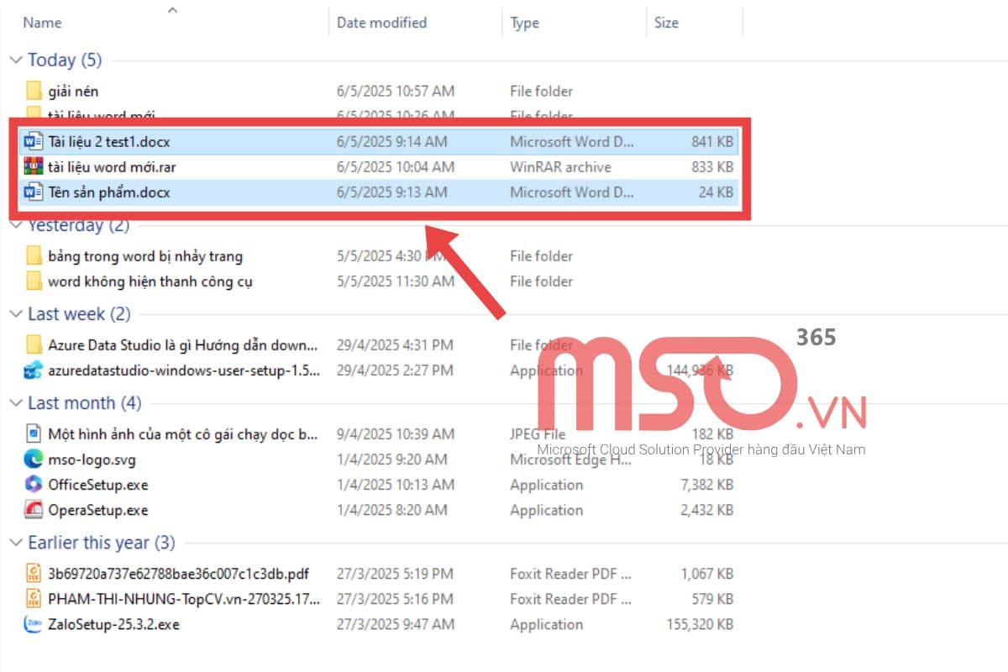The width and height of the screenshot is (1008, 672).
Task: Click date 6/5/2025 10:04 AM
Action: click(396, 166)
